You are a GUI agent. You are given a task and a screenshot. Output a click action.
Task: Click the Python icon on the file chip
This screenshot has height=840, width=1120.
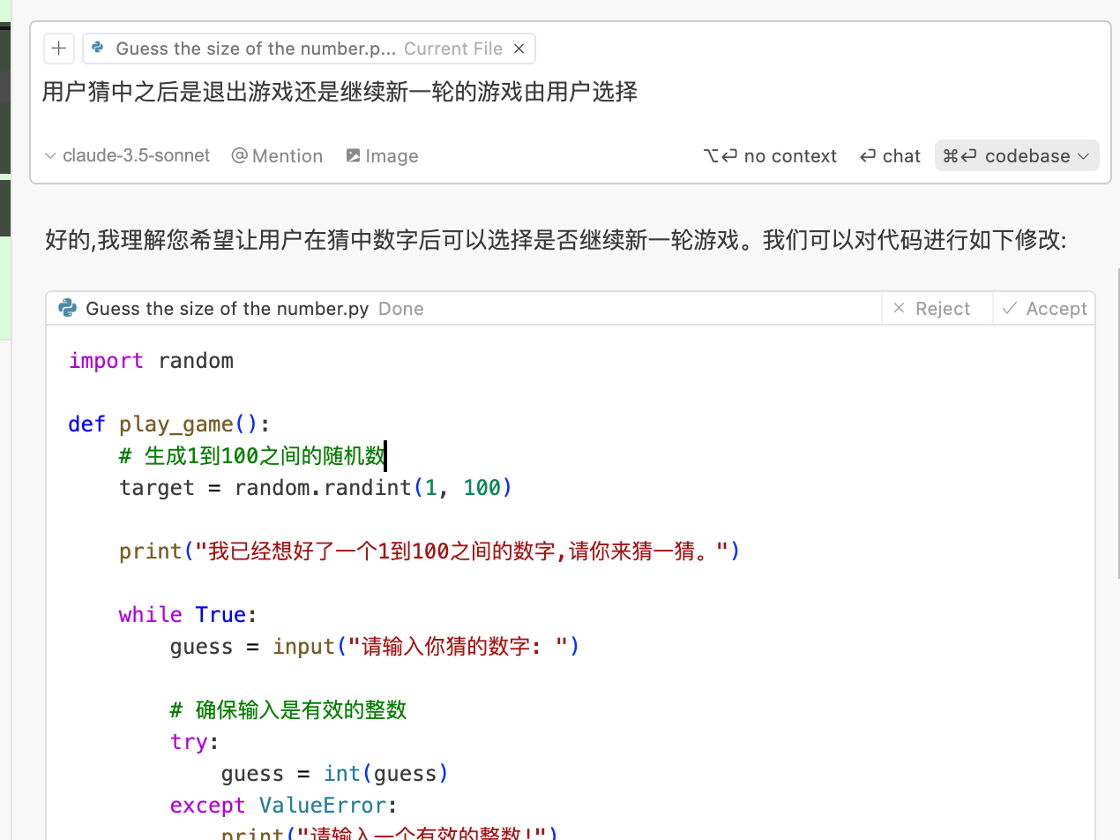(x=97, y=49)
